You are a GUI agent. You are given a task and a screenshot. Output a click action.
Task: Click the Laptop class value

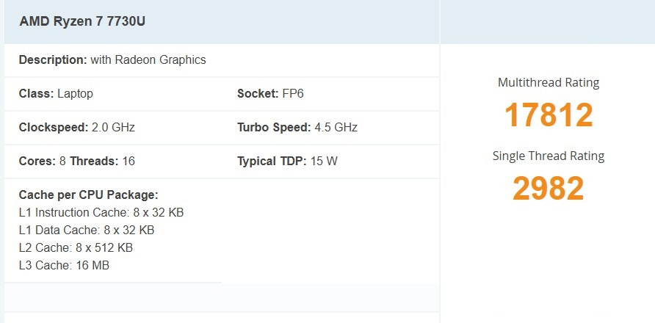[75, 94]
